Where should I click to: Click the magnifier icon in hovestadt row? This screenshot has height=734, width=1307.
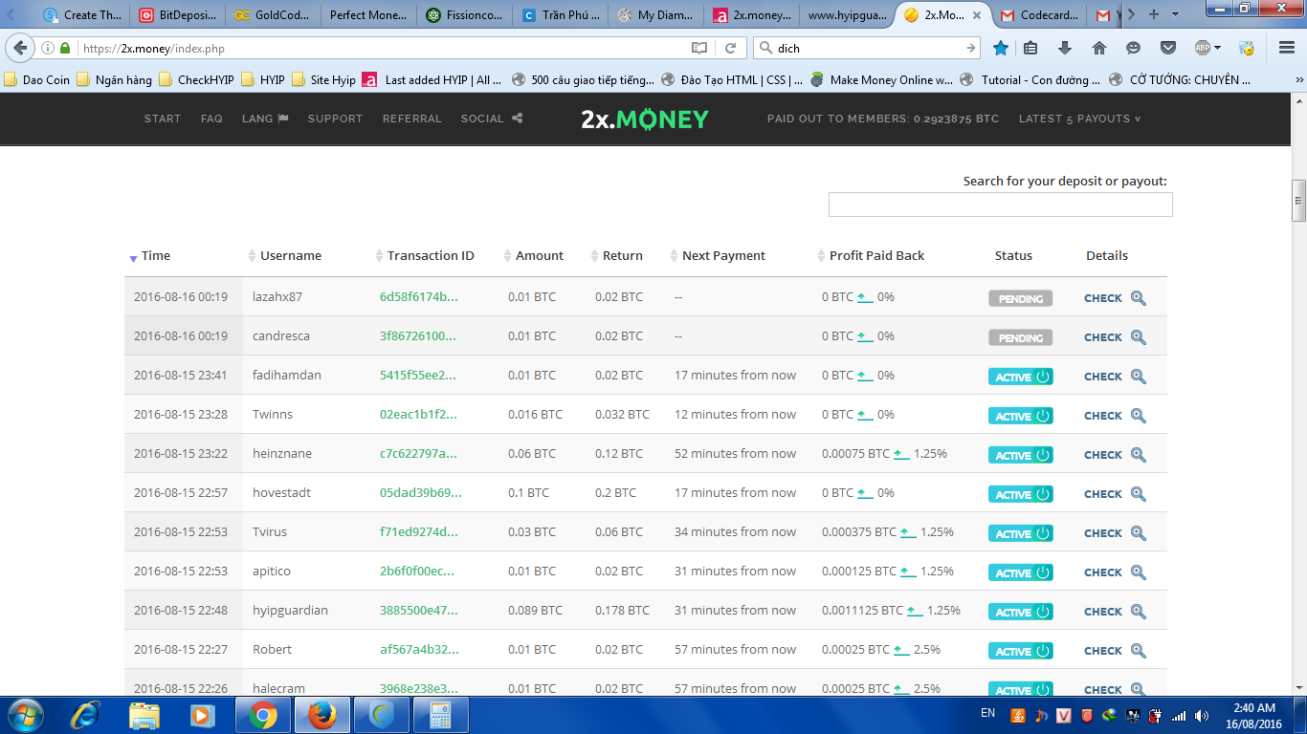pos(1139,493)
